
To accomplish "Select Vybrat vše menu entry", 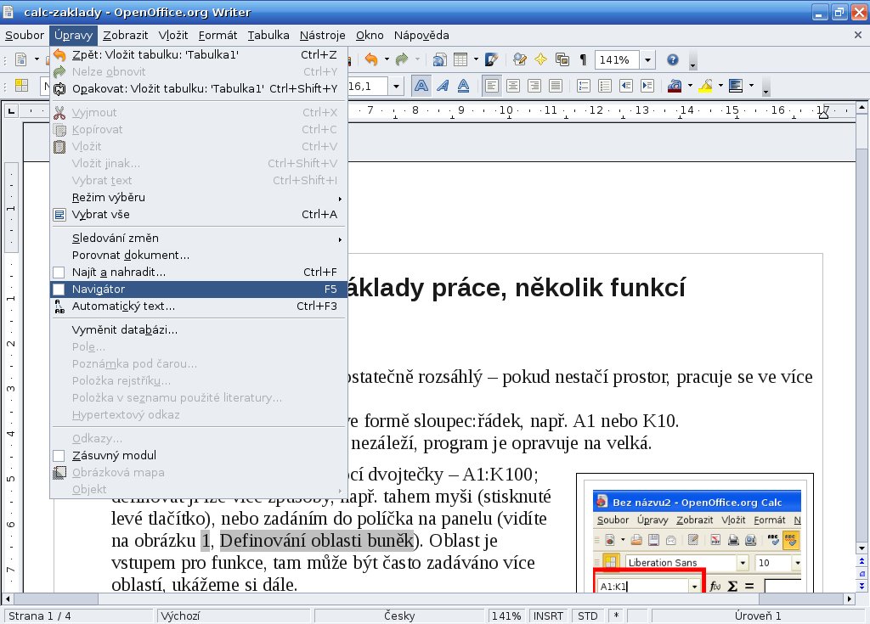I will pos(199,214).
